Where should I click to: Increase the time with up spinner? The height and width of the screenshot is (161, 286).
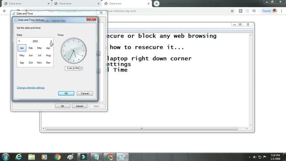point(82,68)
